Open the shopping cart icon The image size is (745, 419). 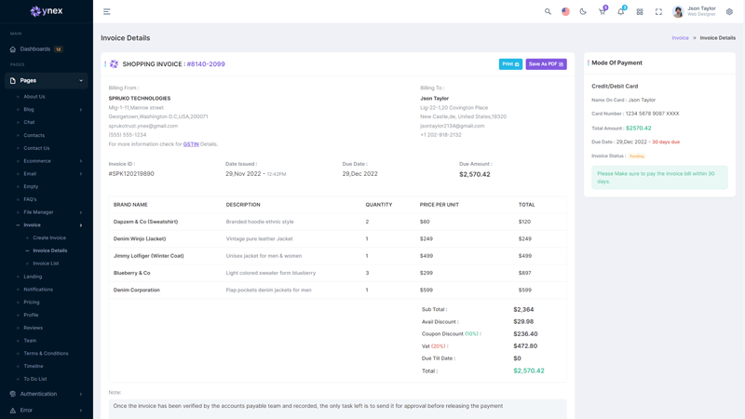click(602, 12)
